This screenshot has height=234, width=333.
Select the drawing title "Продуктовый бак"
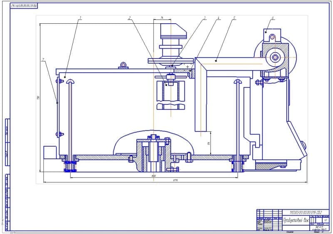[295, 221]
